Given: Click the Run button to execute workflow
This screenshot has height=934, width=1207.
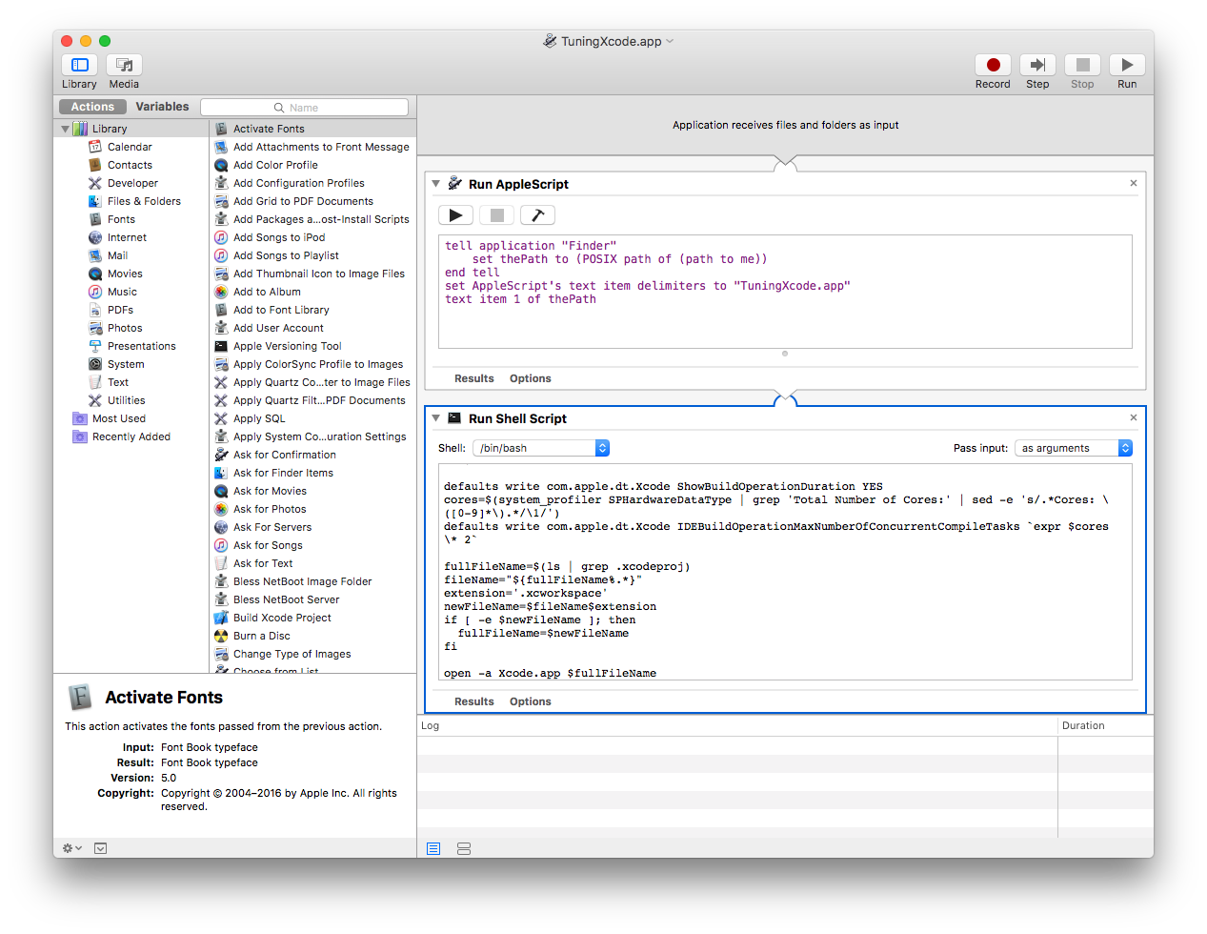Looking at the screenshot, I should (1127, 65).
